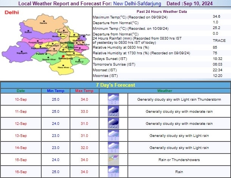Image resolution: width=231 pixels, height=178 pixels.
Task: Click the 14-Sep light rain weather icon
Action: pos(112,147)
